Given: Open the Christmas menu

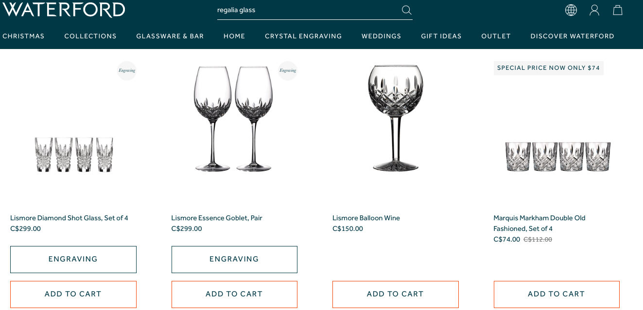Looking at the screenshot, I should [23, 36].
